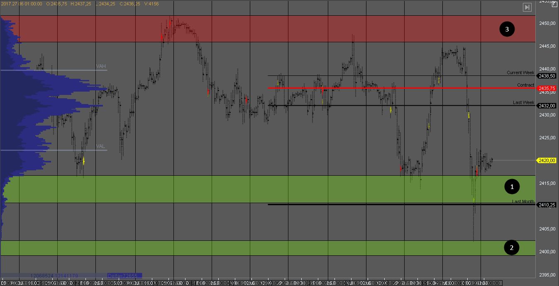
Task: Click the small F icon on price axis
Action: [554, 4]
